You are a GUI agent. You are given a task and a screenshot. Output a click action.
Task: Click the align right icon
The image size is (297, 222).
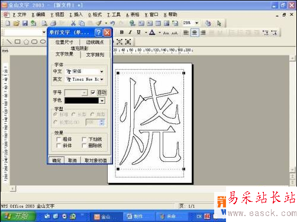pyautogui.click(x=203, y=32)
